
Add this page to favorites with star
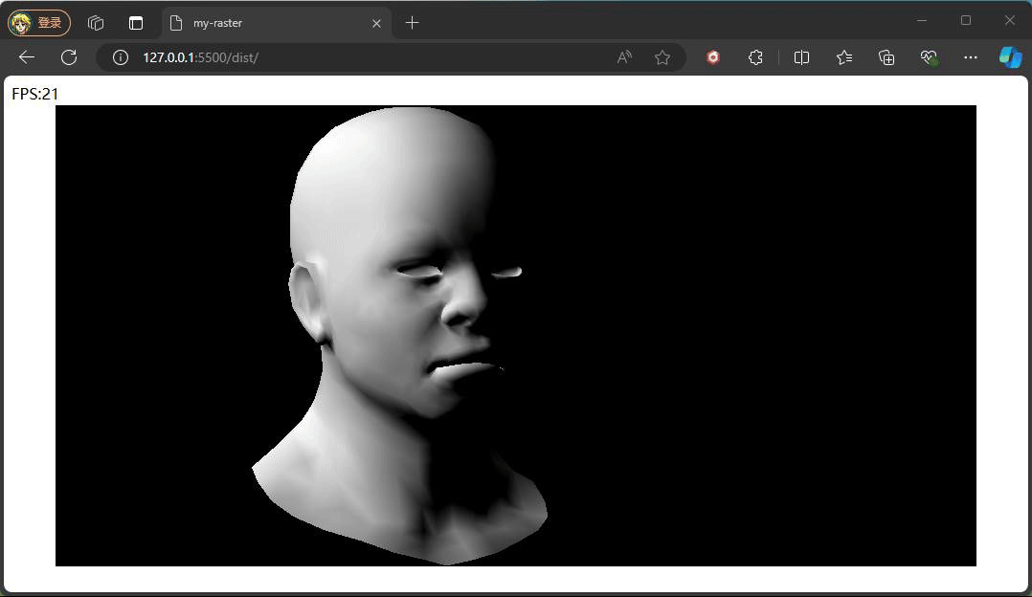pos(662,57)
